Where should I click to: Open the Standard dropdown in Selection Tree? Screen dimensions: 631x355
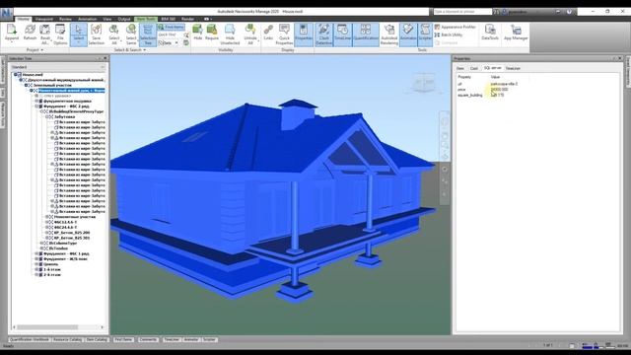click(x=58, y=67)
